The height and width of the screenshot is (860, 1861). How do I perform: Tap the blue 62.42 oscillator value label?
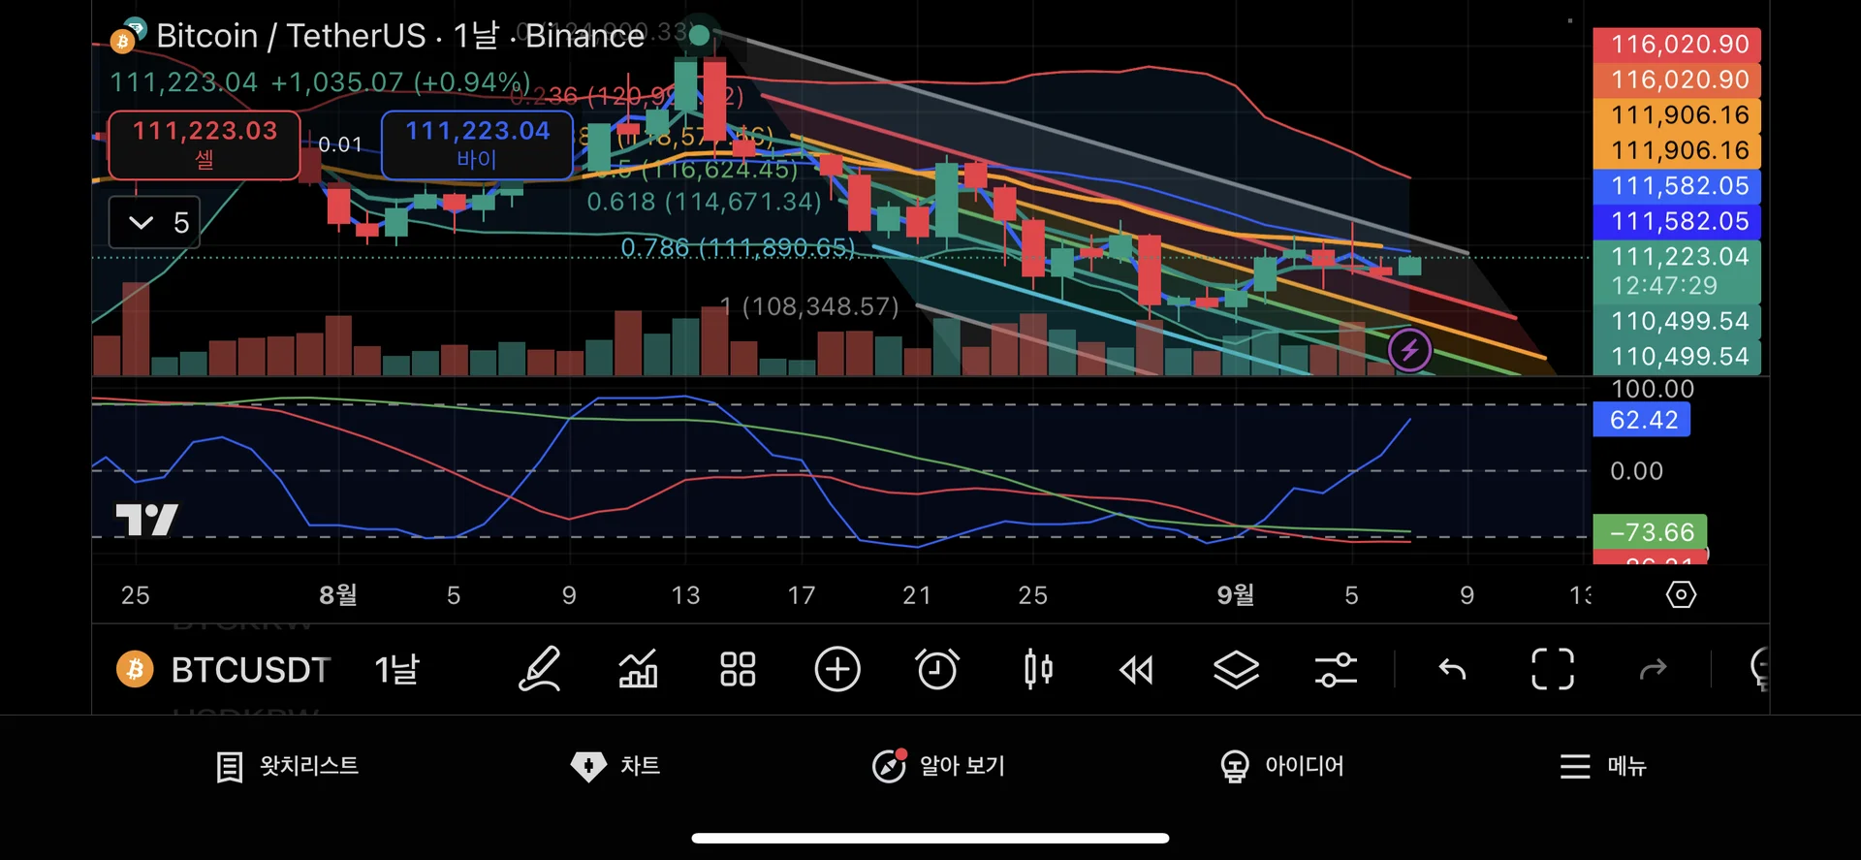[1641, 420]
